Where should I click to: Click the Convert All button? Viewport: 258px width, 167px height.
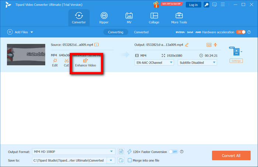click(x=231, y=156)
